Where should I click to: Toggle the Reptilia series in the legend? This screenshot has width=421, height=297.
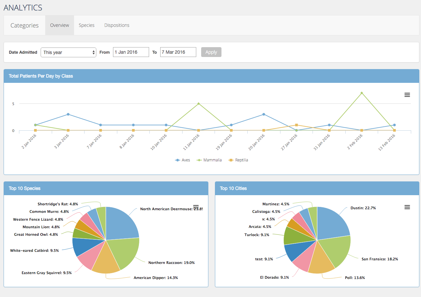point(238,160)
